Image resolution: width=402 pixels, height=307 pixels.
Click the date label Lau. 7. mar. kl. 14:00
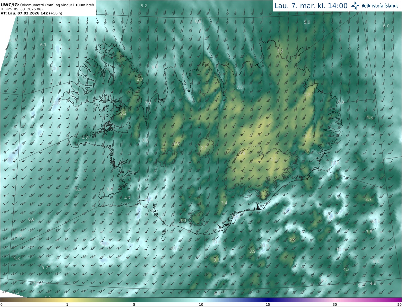[x=311, y=6]
